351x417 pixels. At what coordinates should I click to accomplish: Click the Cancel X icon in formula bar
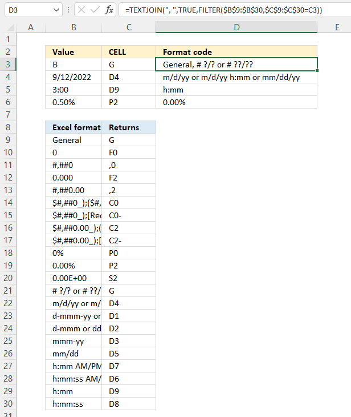(81, 10)
